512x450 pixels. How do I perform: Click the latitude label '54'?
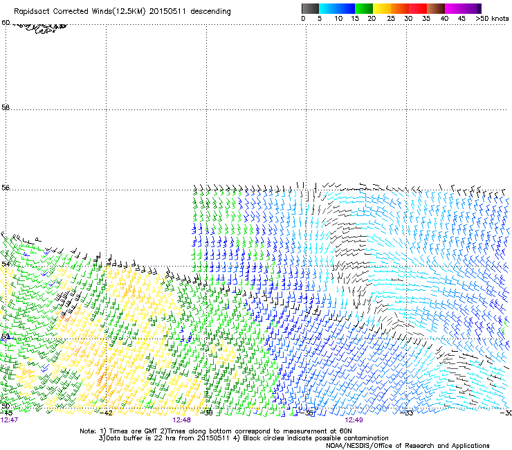click(x=5, y=264)
